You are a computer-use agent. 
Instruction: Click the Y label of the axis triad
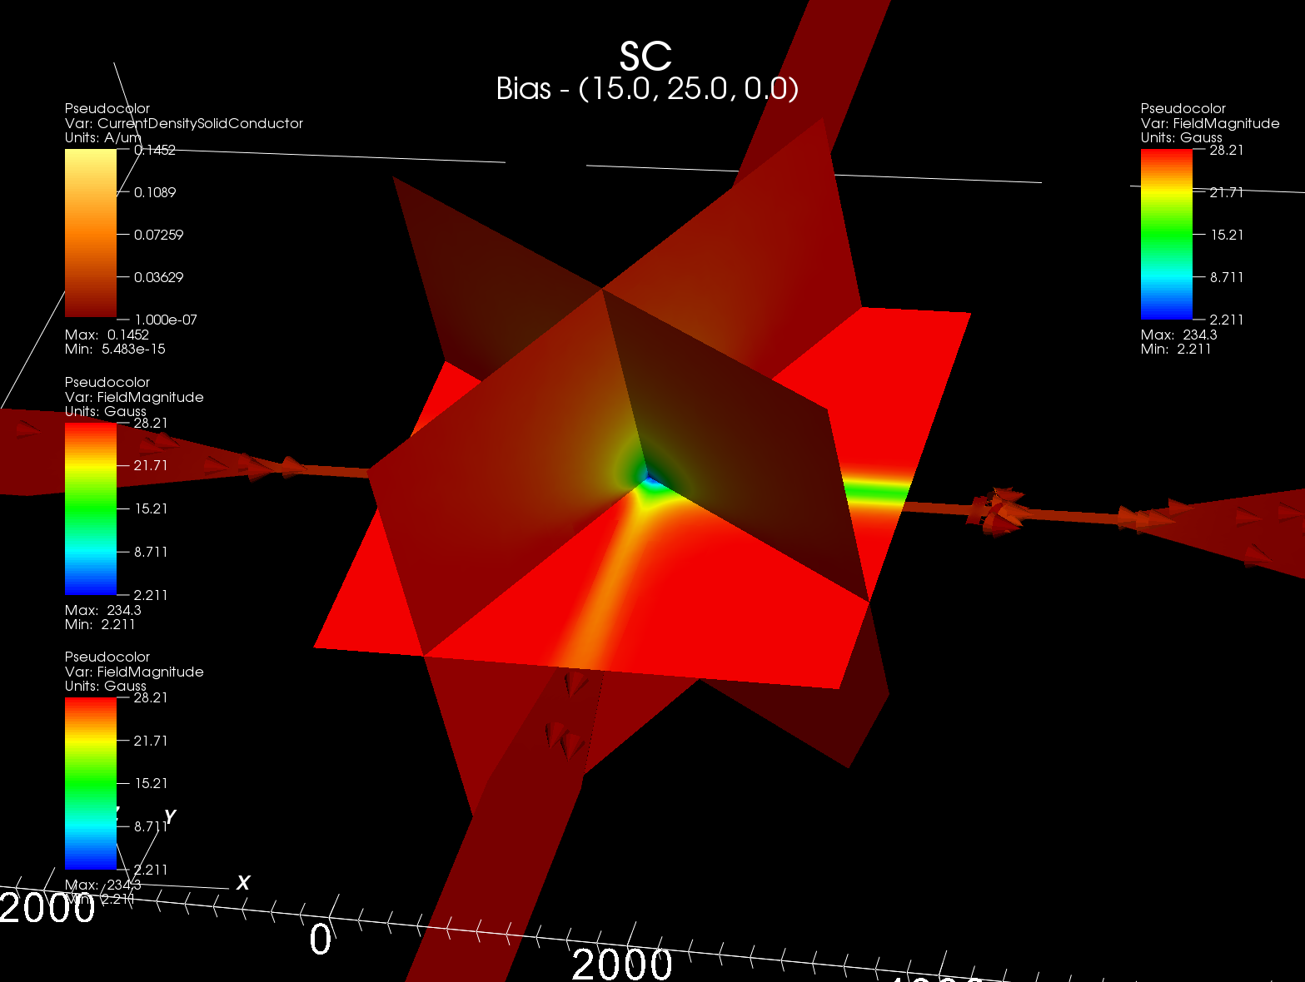(x=170, y=816)
